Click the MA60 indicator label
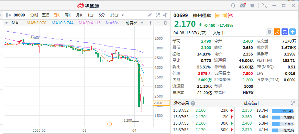 coord(112,23)
